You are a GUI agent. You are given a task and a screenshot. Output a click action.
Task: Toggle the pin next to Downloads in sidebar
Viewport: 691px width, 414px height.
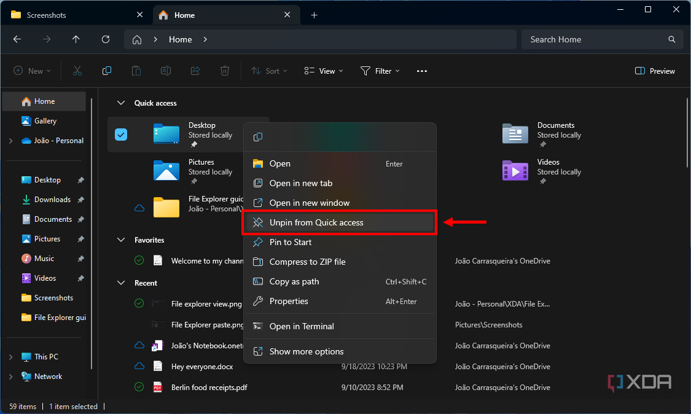[80, 199]
